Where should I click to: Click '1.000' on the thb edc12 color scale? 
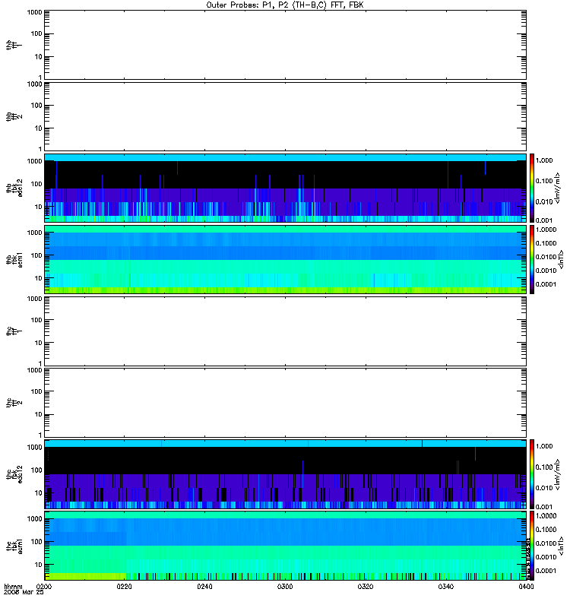544,160
